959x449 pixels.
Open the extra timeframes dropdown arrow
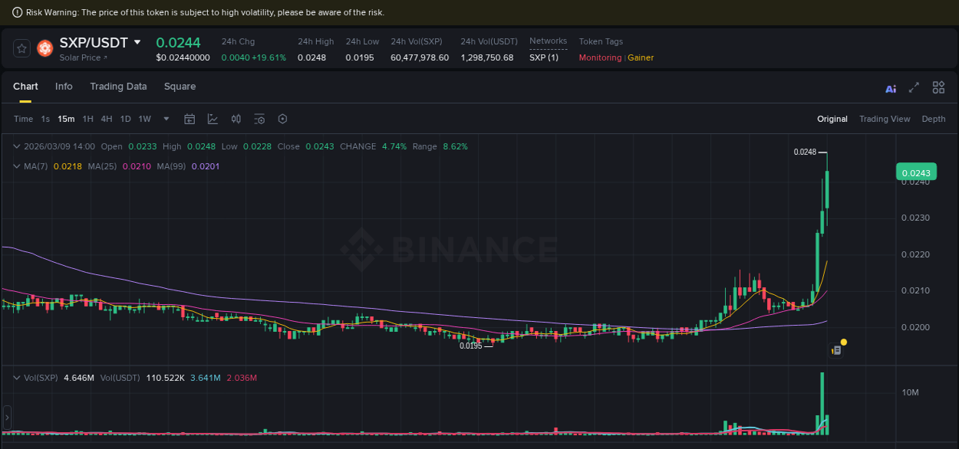(x=165, y=119)
